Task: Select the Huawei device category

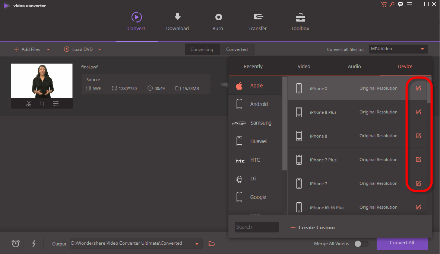Action: [255, 141]
